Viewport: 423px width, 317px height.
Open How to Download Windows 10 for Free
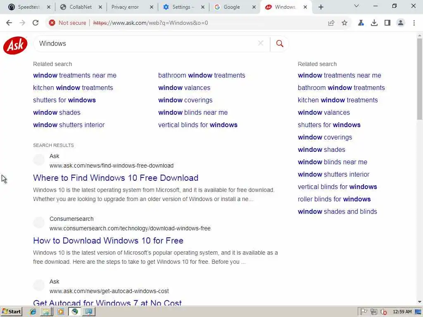[108, 241]
